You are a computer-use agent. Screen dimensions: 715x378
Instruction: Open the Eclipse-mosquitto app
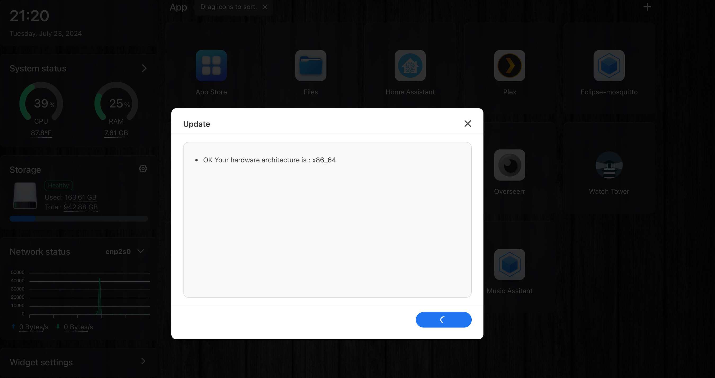609,66
